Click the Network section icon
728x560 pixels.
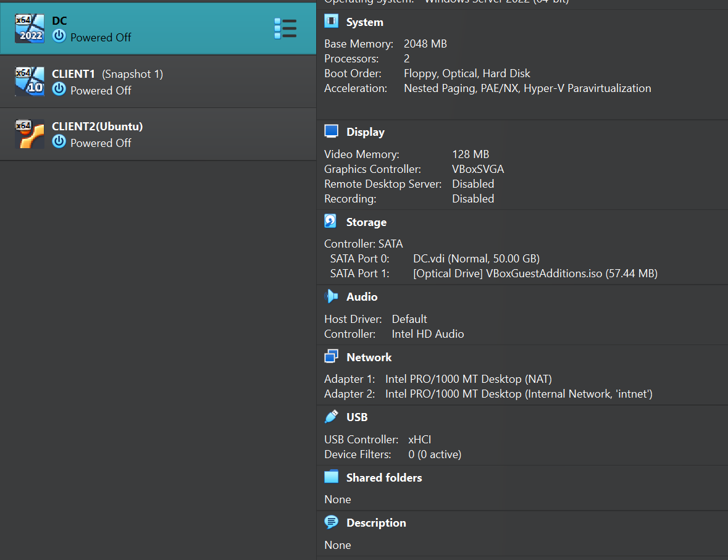click(x=331, y=356)
